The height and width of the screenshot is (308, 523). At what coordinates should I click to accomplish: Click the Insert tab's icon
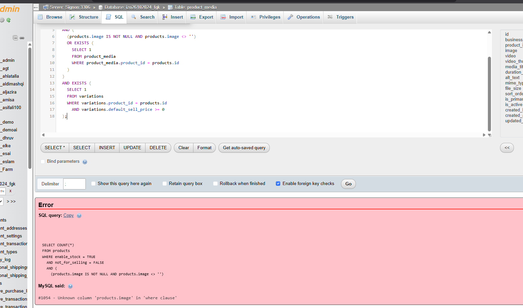coord(165,17)
